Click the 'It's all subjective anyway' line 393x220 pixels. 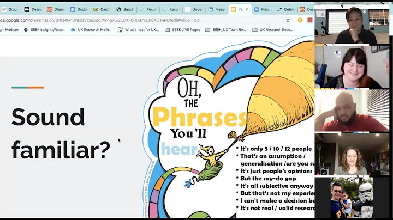pos(275,186)
